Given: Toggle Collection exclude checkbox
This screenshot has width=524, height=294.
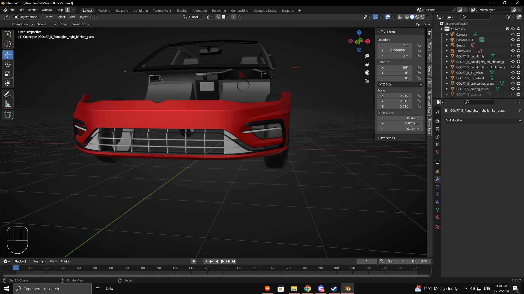Looking at the screenshot, I should (508, 29).
